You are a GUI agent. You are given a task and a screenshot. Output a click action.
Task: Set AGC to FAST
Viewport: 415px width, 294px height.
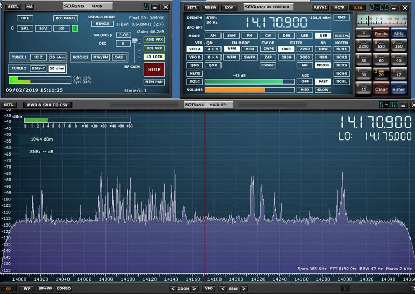(x=323, y=81)
